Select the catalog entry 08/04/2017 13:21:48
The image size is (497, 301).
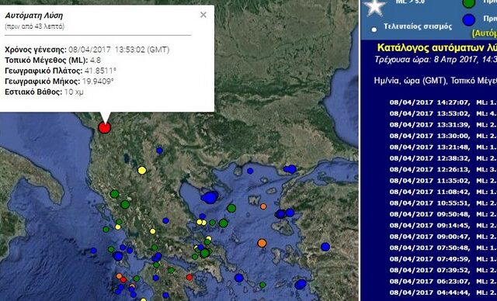pyautogui.click(x=443, y=147)
